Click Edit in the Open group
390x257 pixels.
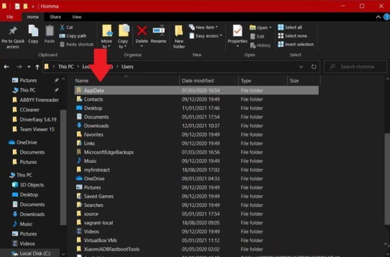pyautogui.click(x=257, y=36)
